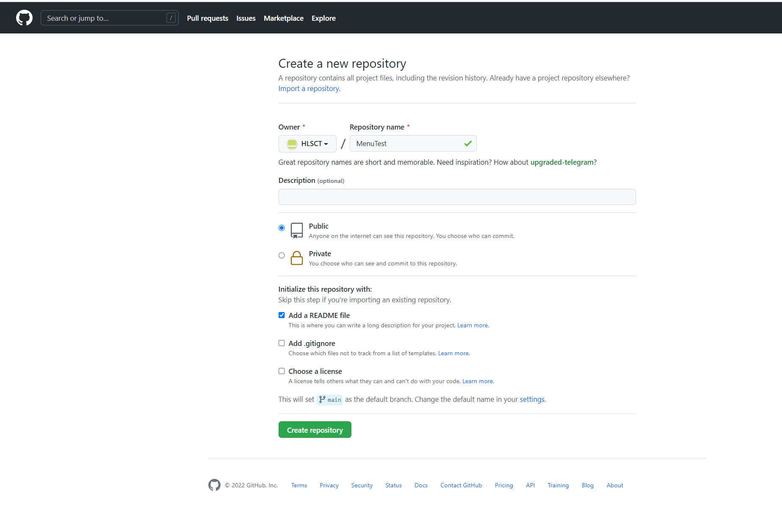The height and width of the screenshot is (514, 782).
Task: Open the default branch settings link
Action: coord(532,399)
